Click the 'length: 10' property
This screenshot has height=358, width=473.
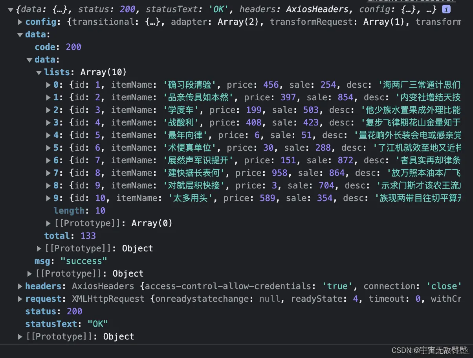[x=79, y=211]
